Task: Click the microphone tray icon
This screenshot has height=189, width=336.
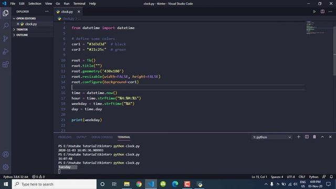Action: pos(272,184)
